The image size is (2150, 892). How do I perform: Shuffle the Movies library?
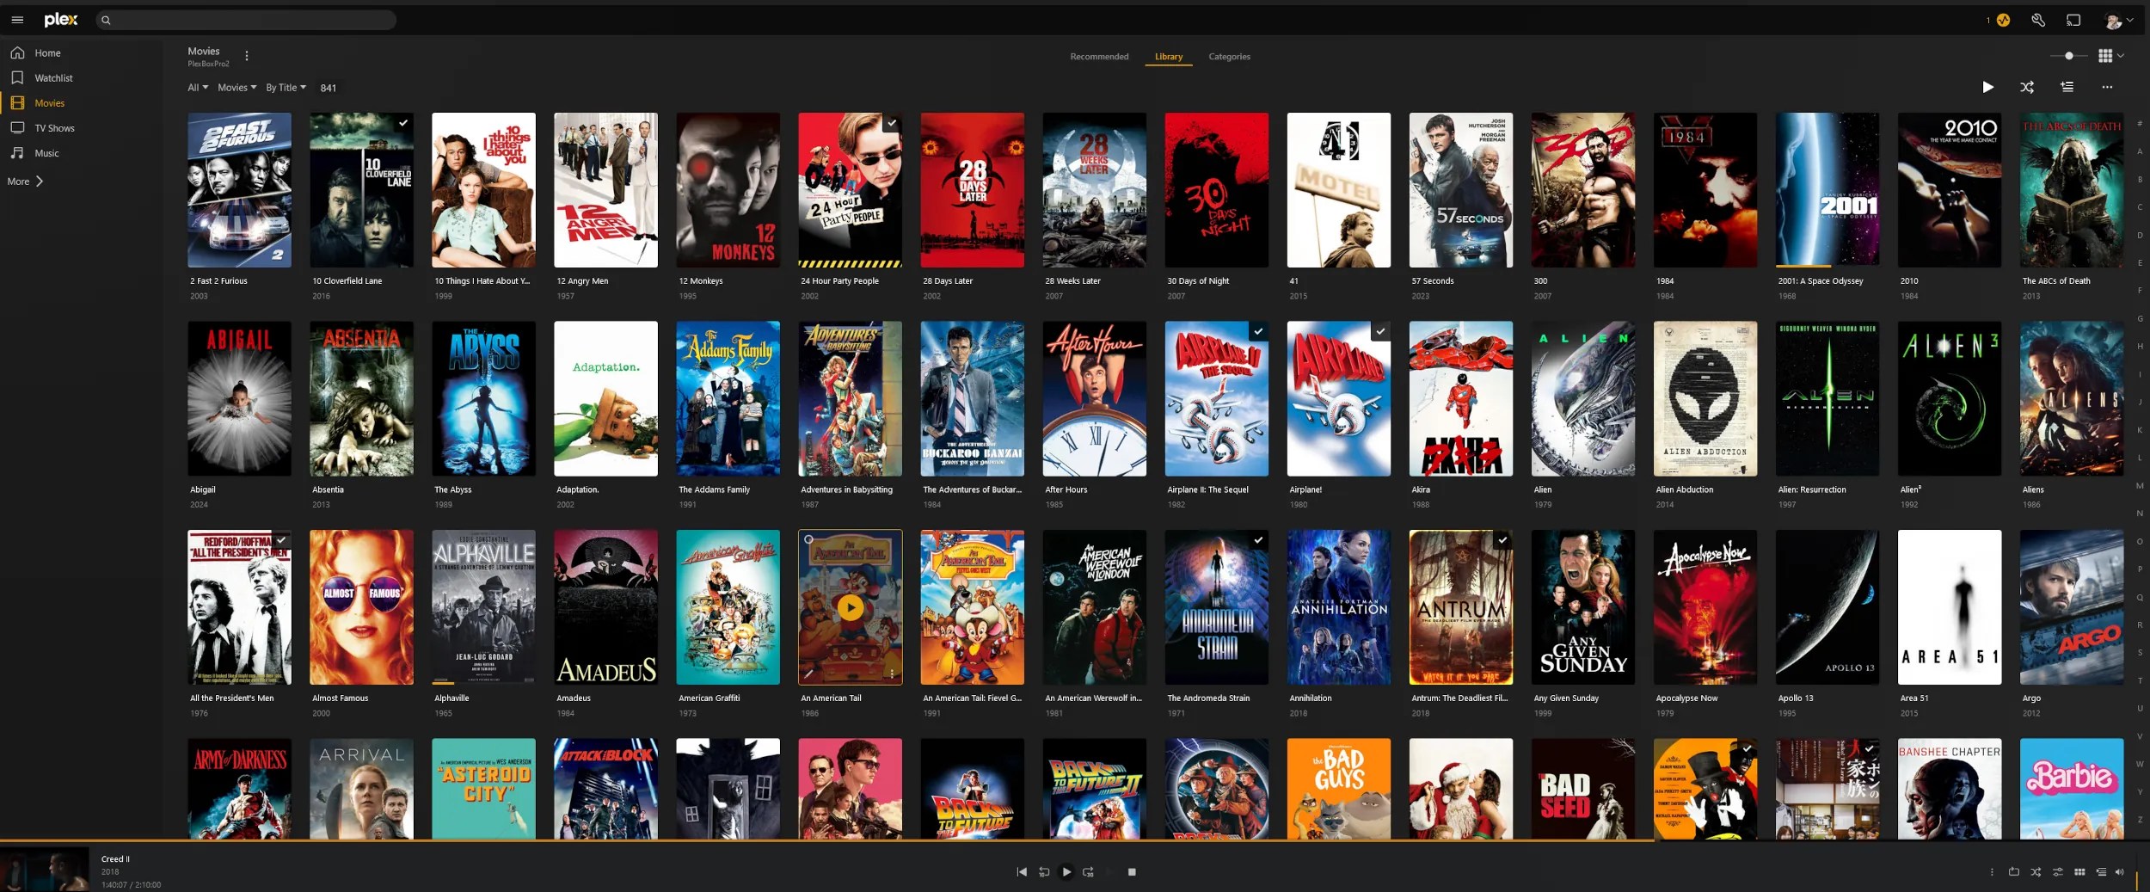click(x=2027, y=87)
